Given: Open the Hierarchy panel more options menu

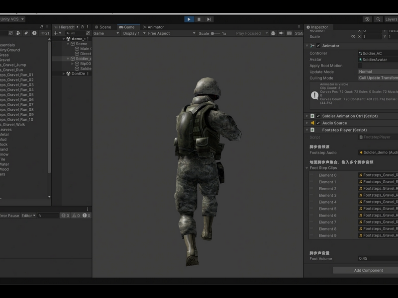Looking at the screenshot, I should click(88, 27).
